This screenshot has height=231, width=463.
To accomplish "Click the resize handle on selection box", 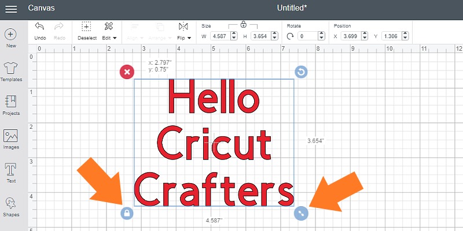I will pyautogui.click(x=301, y=213).
